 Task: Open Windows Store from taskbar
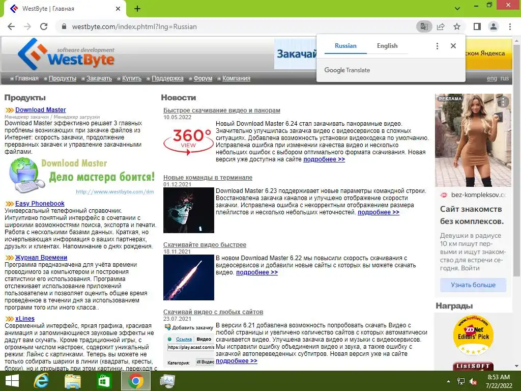coord(104,381)
